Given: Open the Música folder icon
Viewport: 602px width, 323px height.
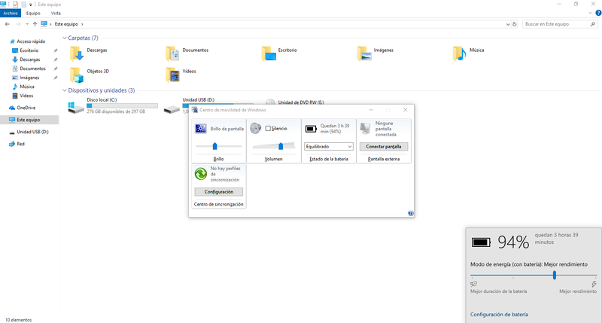Looking at the screenshot, I should tap(460, 53).
